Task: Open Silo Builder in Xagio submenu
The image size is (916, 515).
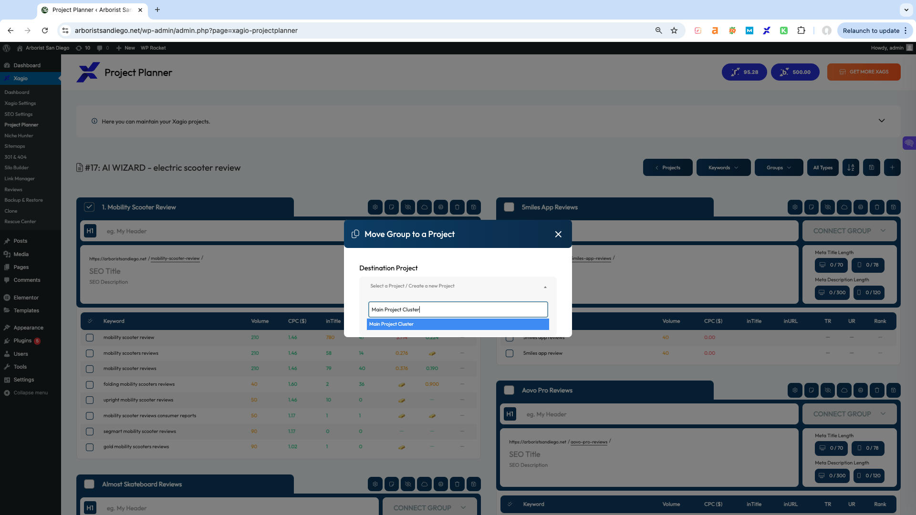Action: [17, 168]
